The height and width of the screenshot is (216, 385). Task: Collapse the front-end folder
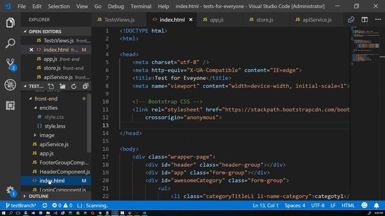point(30,98)
